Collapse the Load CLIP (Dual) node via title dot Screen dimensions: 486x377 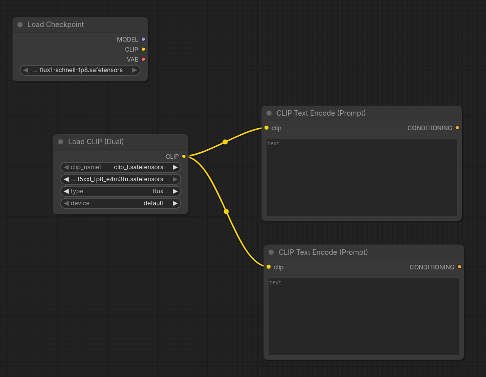click(61, 142)
